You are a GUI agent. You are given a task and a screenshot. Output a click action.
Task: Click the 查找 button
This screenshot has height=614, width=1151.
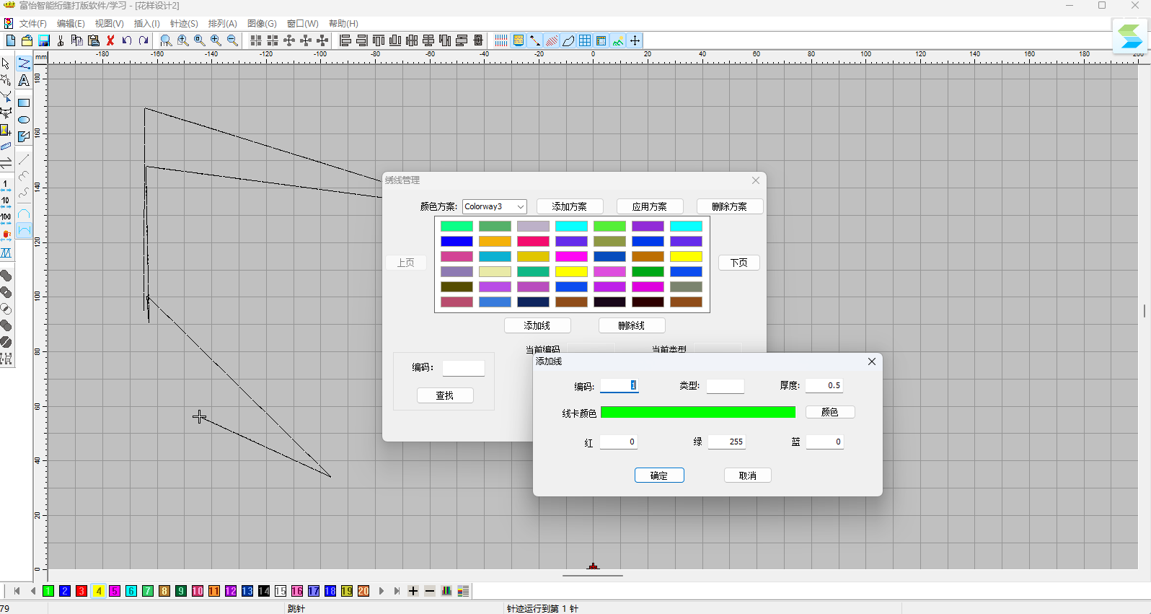click(445, 395)
